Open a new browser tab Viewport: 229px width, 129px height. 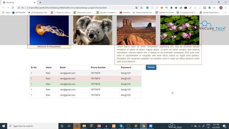40,3
